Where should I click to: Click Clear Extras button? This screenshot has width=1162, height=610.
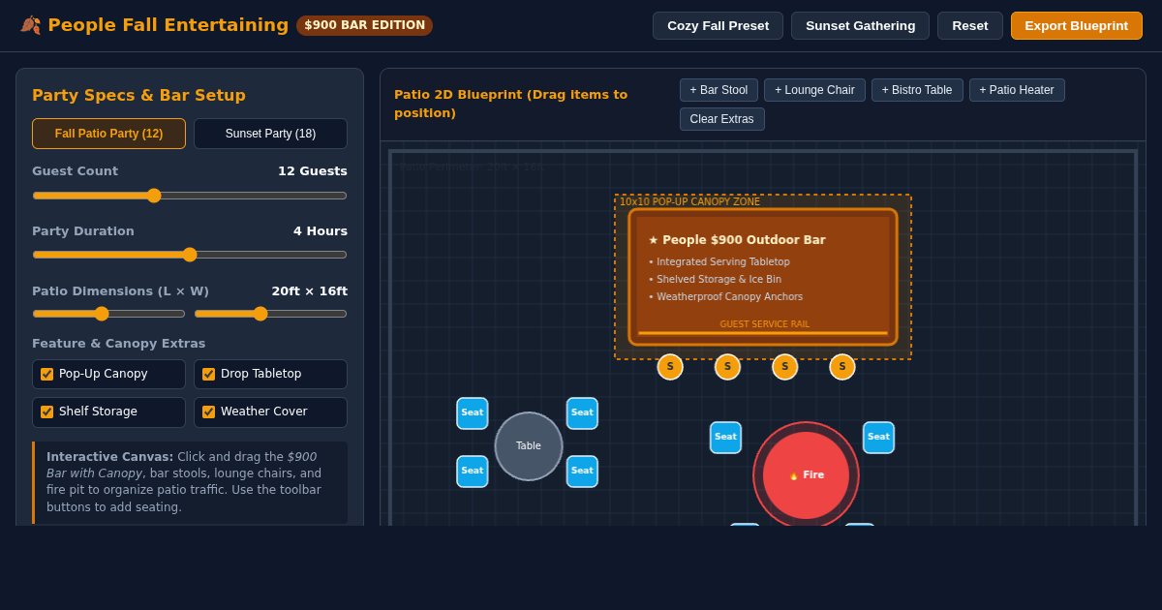[x=721, y=119]
